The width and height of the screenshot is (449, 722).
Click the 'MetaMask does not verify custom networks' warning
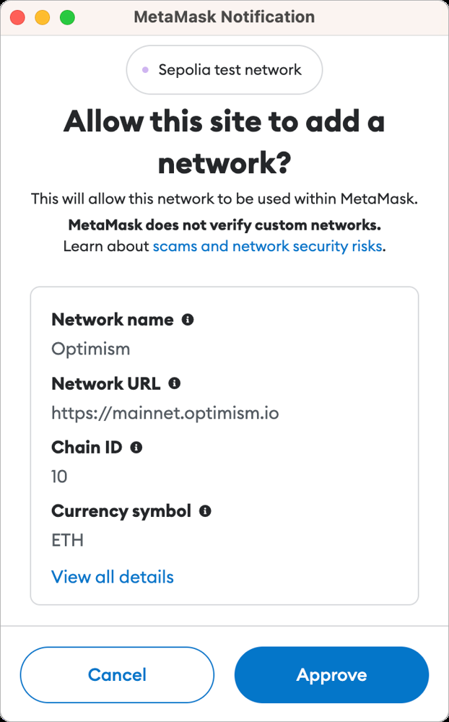pos(224,225)
